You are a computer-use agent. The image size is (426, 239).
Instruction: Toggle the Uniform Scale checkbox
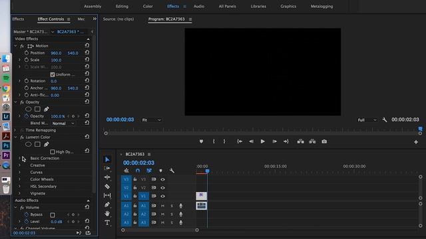click(x=53, y=74)
